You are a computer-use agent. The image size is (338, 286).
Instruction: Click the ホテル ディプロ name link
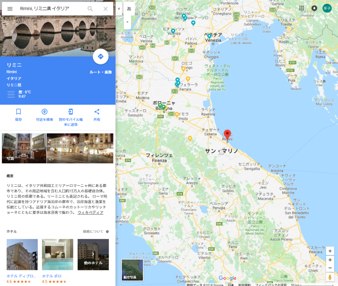point(21,276)
